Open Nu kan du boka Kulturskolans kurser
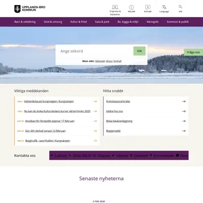Image resolution: width=203 pixels, height=203 pixels. pos(57,111)
